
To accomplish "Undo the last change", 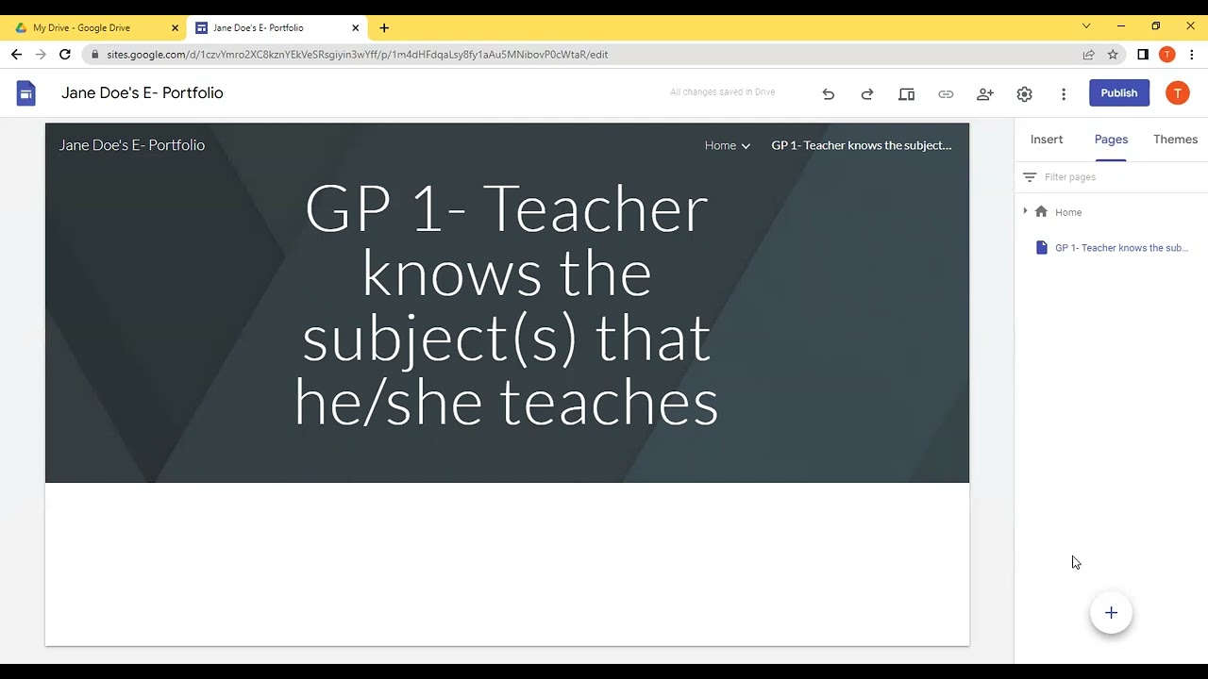I will (x=828, y=93).
